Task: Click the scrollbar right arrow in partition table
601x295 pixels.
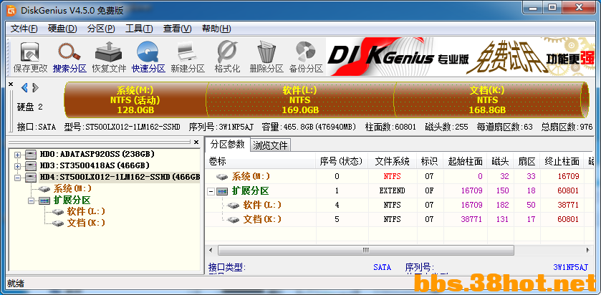Action: click(587, 250)
